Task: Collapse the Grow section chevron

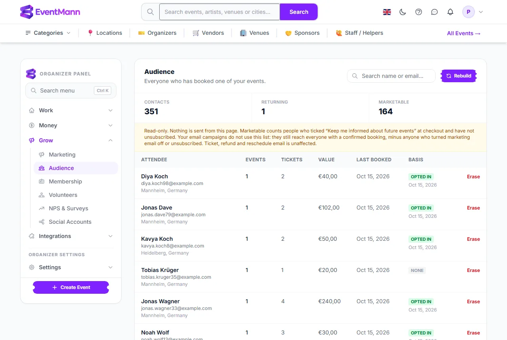Action: point(111,140)
